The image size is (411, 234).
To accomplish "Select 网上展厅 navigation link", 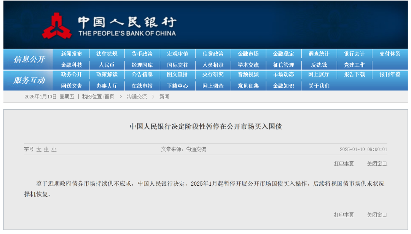I will pyautogui.click(x=319, y=75).
